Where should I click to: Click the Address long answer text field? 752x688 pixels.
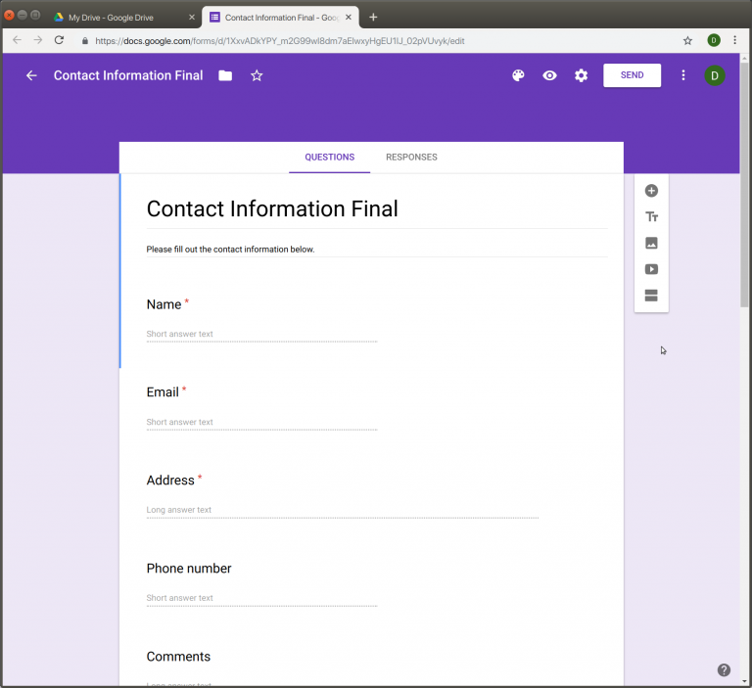(x=343, y=510)
